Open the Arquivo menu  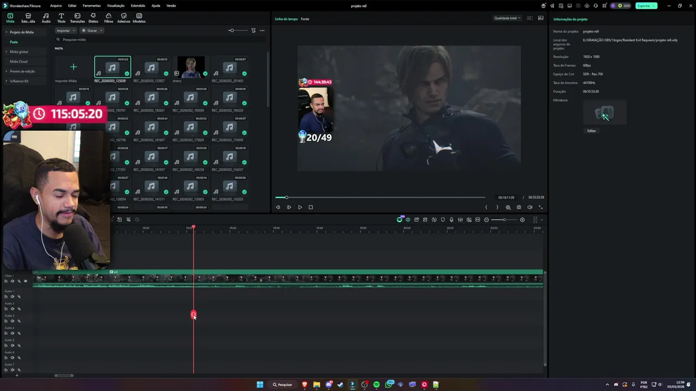[x=55, y=5]
